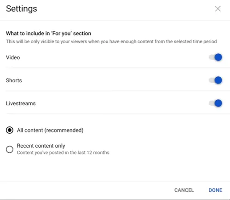This screenshot has width=230, height=200.
Task: Confirm changes with the DONE button
Action: pyautogui.click(x=215, y=190)
